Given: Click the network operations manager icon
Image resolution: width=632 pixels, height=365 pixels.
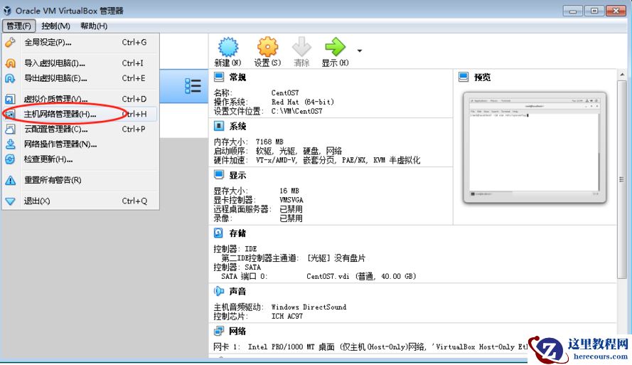Looking at the screenshot, I should coord(10,144).
